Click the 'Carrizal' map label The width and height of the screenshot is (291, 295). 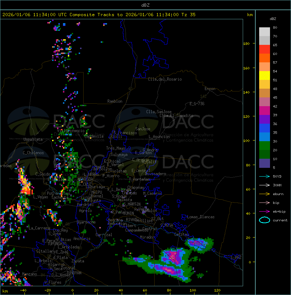[104, 235]
